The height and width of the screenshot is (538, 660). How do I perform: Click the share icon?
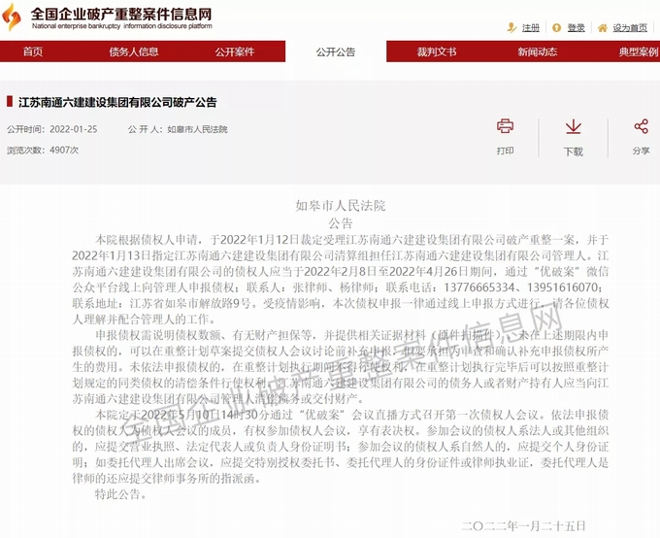641,126
